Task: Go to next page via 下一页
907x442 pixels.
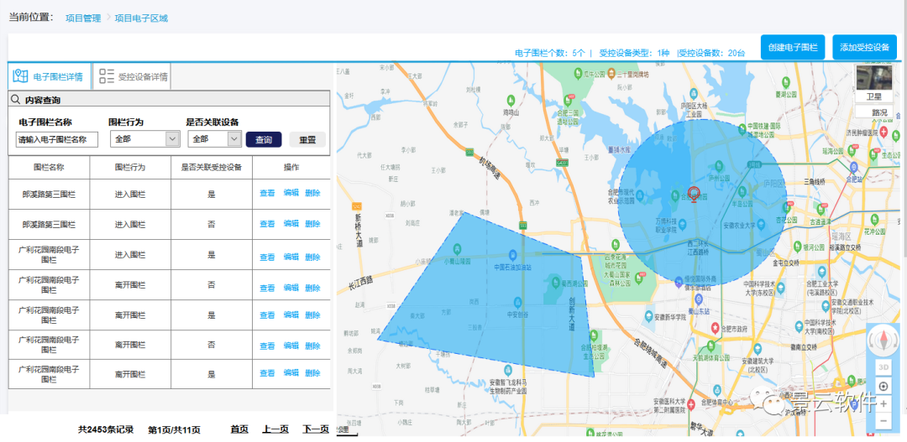Action: 316,429
